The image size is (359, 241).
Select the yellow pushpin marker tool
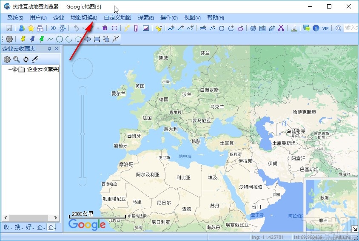(x=23, y=39)
